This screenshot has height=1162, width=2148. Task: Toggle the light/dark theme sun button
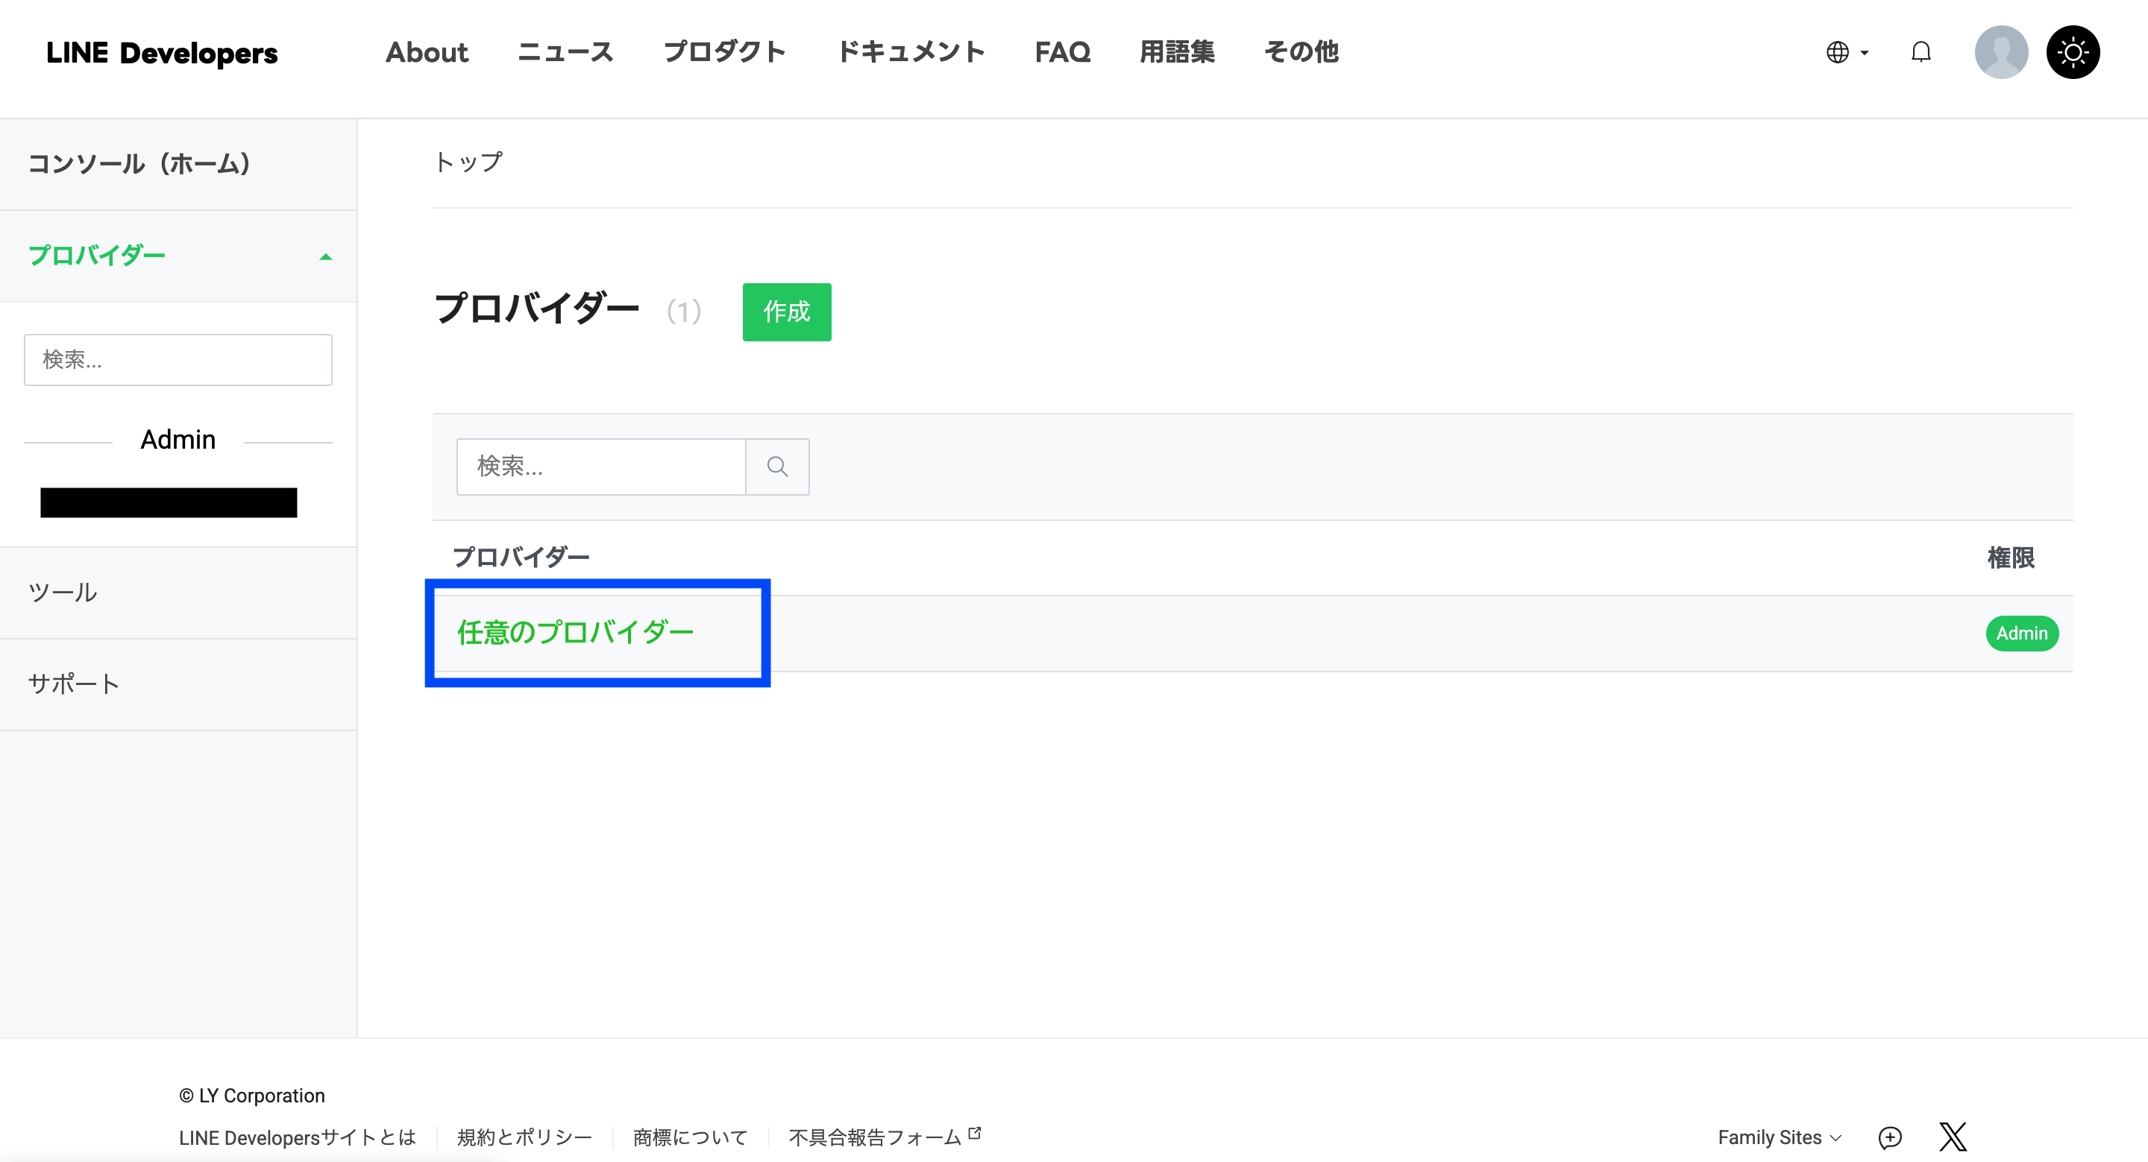click(x=2072, y=52)
